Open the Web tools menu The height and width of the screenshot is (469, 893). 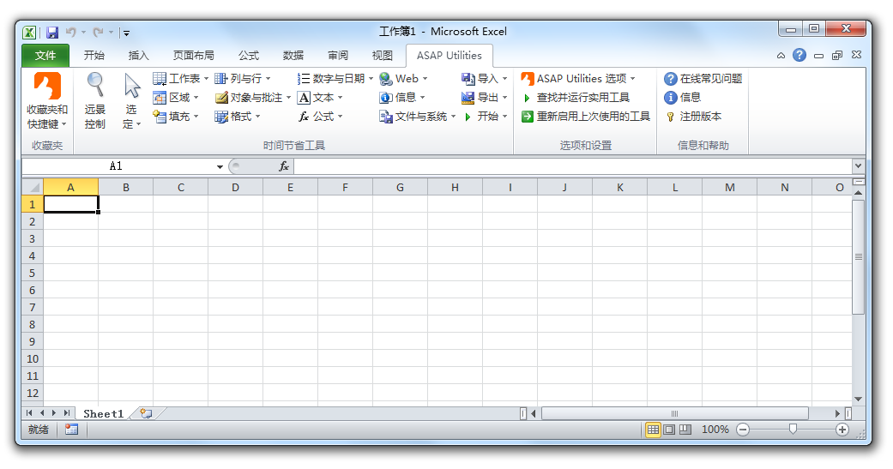(403, 79)
